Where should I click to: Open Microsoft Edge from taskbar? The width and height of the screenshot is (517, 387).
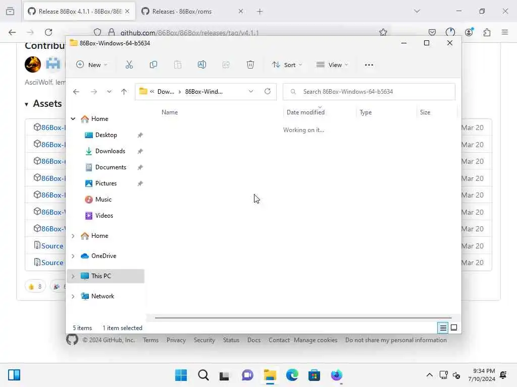292,375
